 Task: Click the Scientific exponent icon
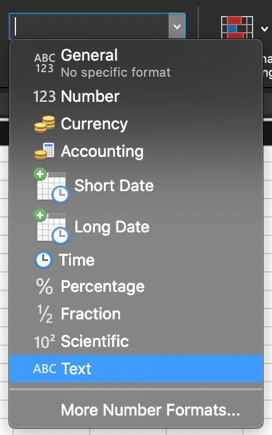pyautogui.click(x=45, y=342)
